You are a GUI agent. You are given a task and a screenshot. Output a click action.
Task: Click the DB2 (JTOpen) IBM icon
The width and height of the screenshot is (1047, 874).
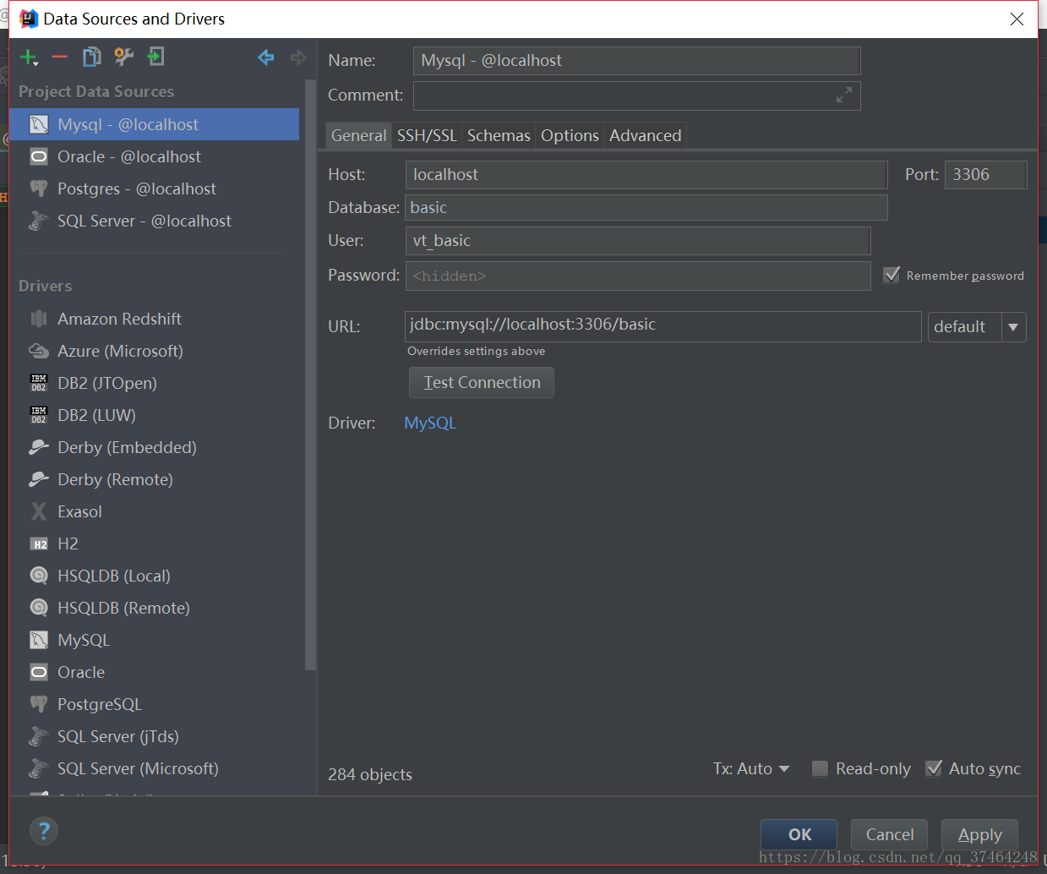point(39,383)
